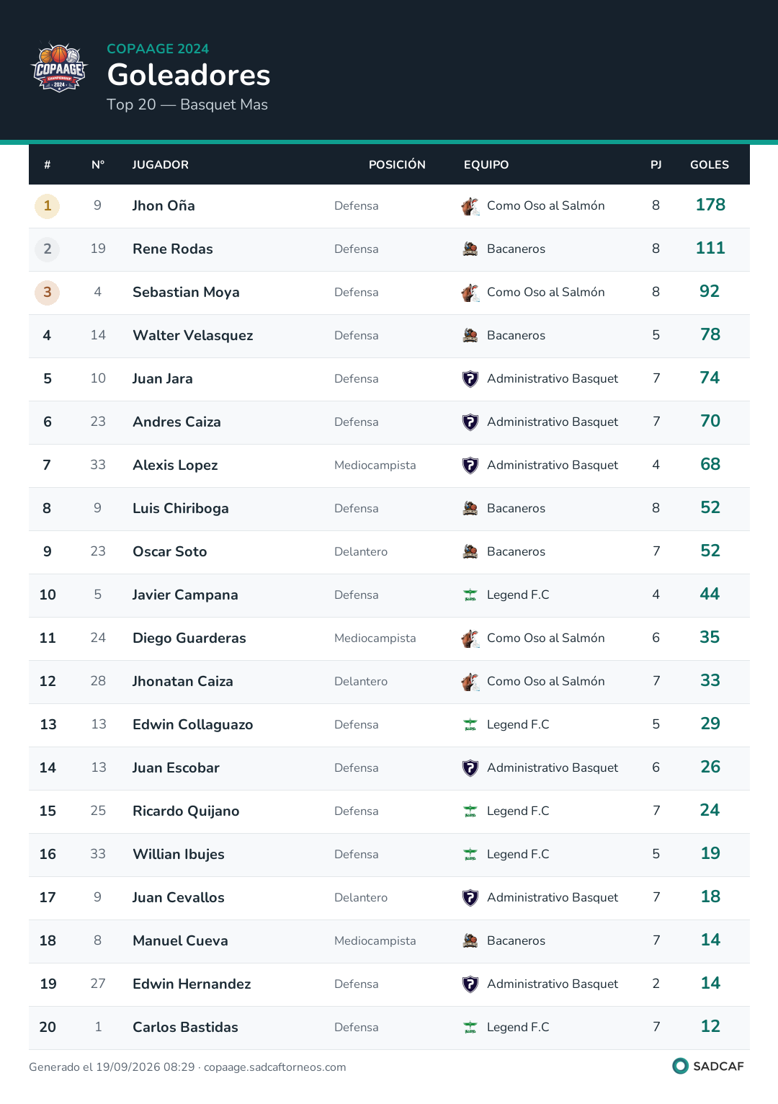Click the Legend F.C icon in Javier Campana row
This screenshot has width=778, height=1104.
[x=470, y=595]
